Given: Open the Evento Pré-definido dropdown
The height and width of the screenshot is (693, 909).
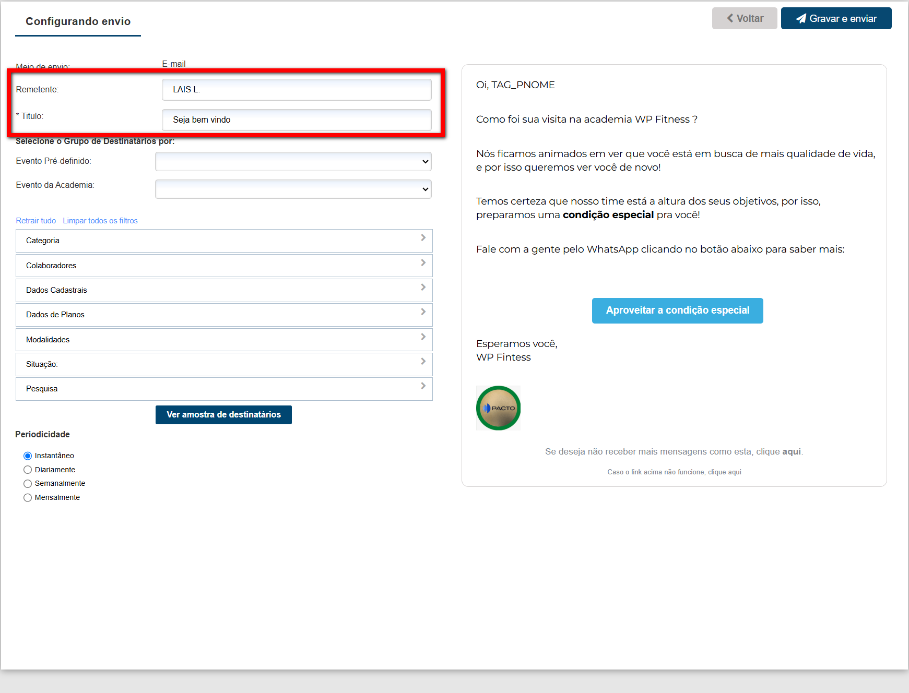Looking at the screenshot, I should tap(293, 161).
